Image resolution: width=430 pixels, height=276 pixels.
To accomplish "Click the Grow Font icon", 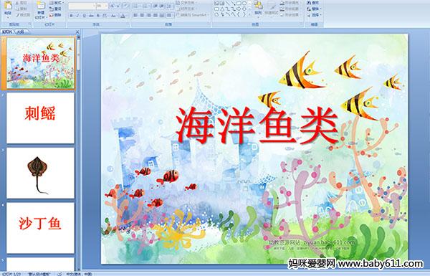I will [112, 6].
